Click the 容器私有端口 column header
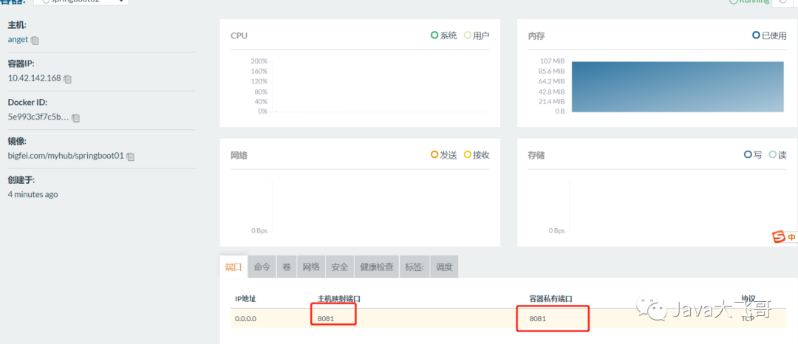 point(550,299)
